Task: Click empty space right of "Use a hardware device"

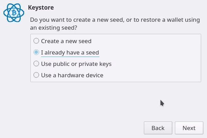Action: point(152,75)
